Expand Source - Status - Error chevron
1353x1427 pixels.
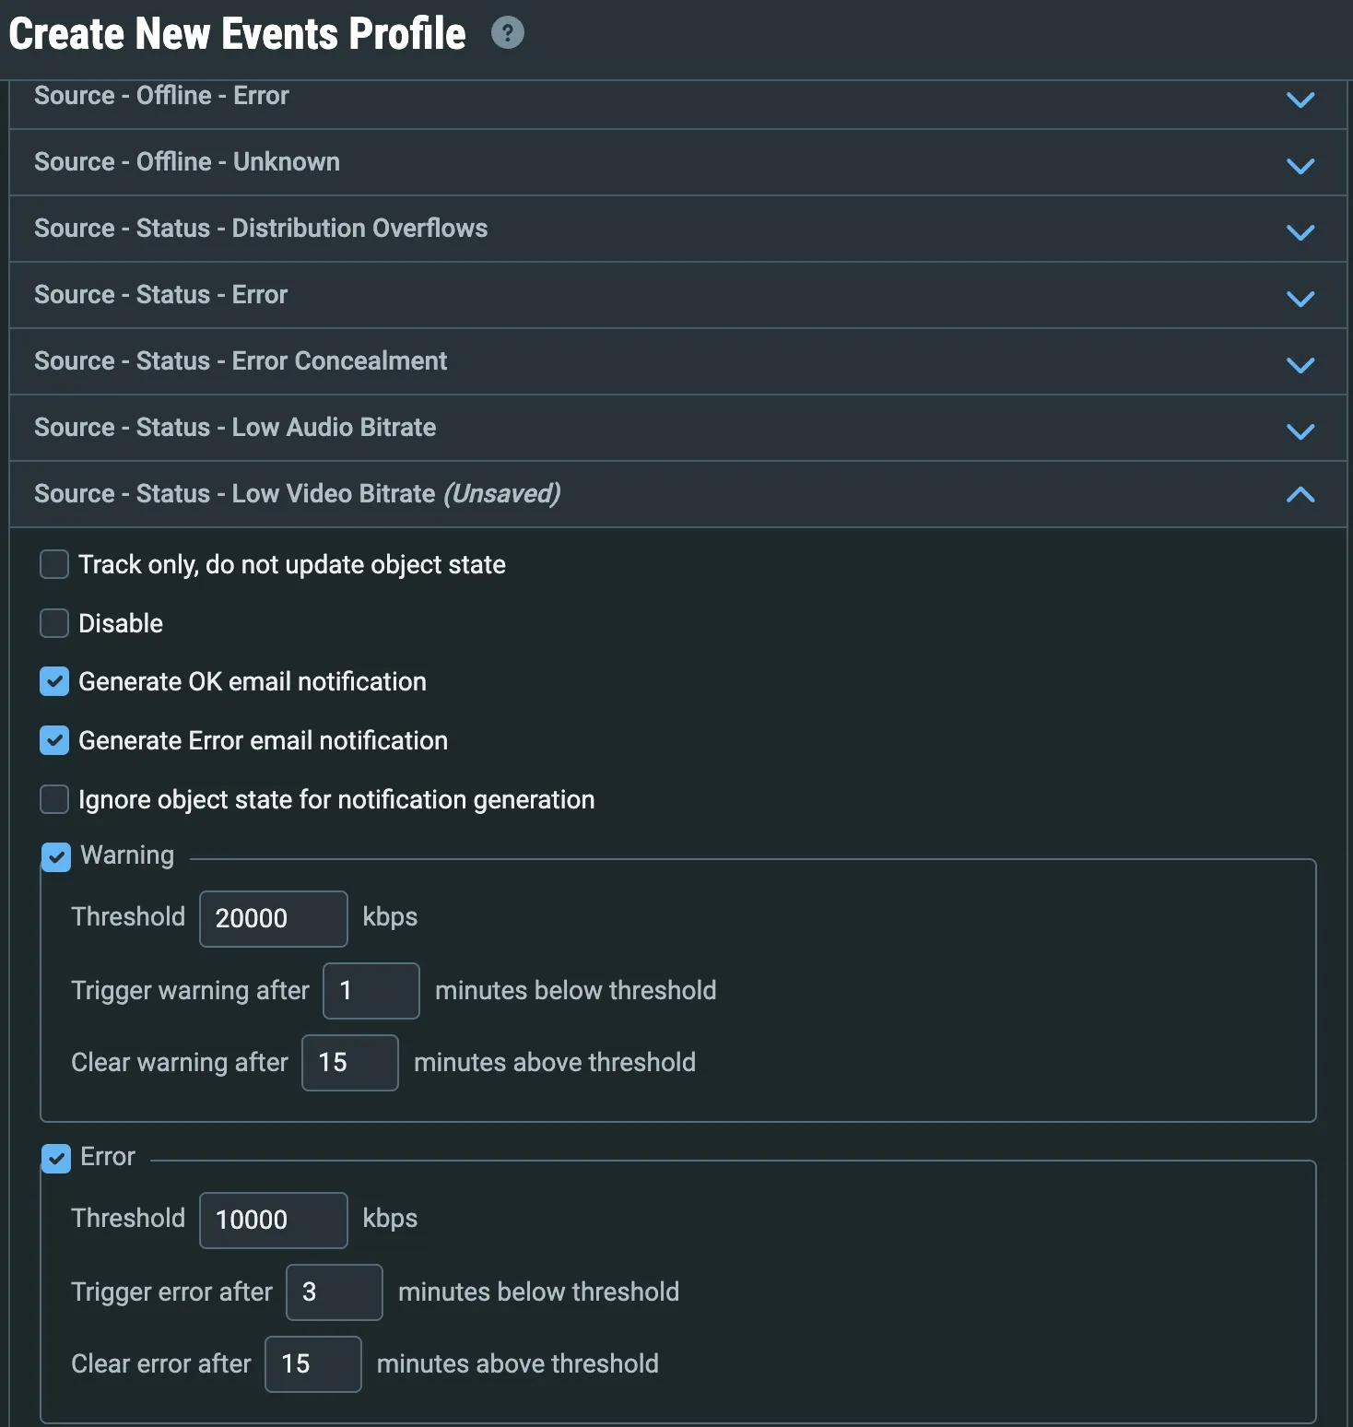pyautogui.click(x=1300, y=299)
